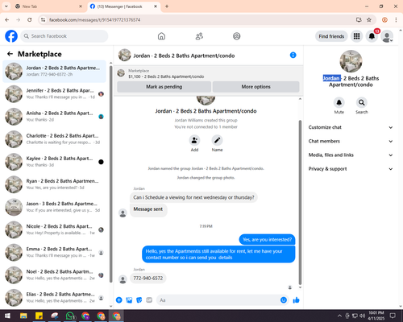403x322 pixels.
Task: Expand Media, files and links section
Action: 351,155
